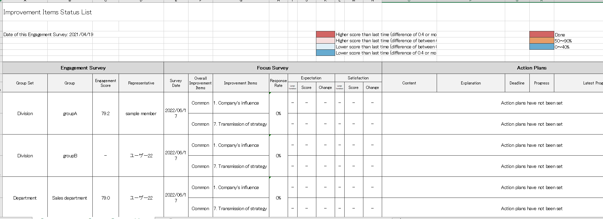Click the Engagement Survey section header
603x219 pixels.
tap(83, 68)
